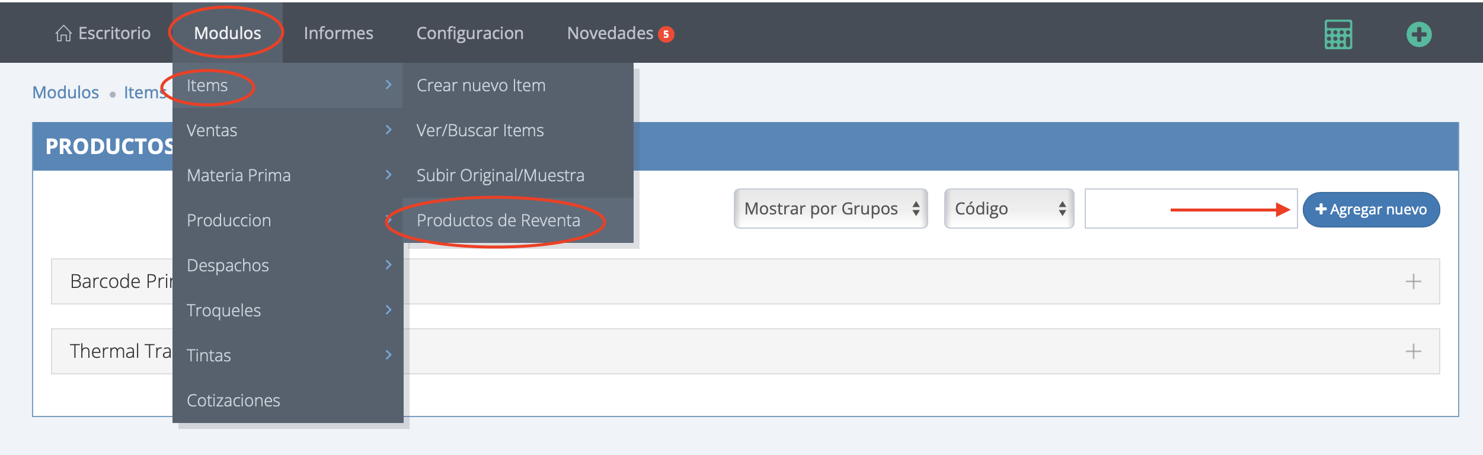The height and width of the screenshot is (455, 1483).
Task: Click the Modulos breadcrumb link
Action: [x=65, y=92]
